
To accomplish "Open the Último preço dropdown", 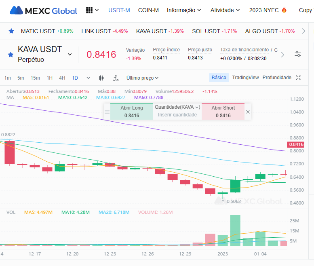I will tap(142, 78).
